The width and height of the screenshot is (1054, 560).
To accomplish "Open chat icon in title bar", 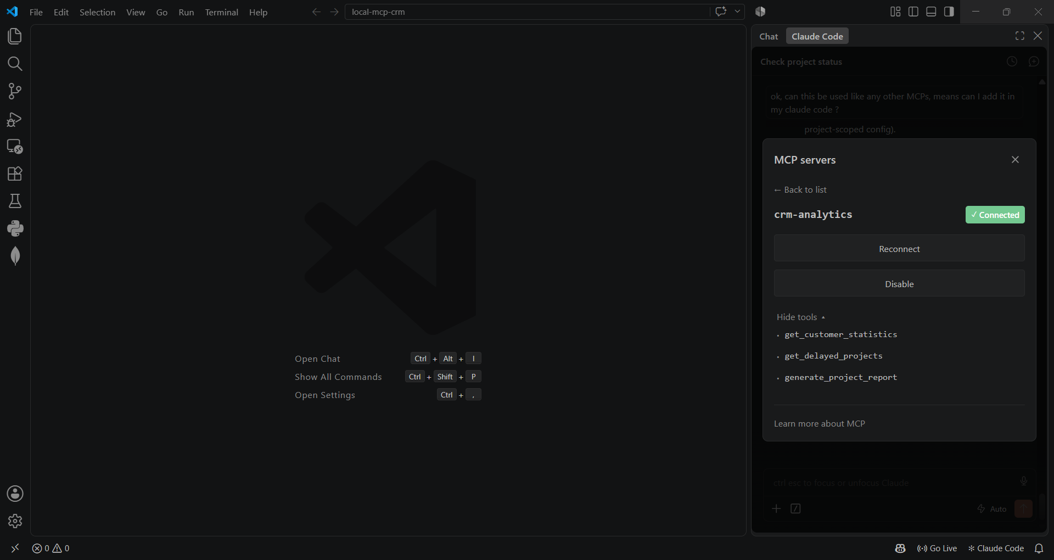I will tap(721, 12).
